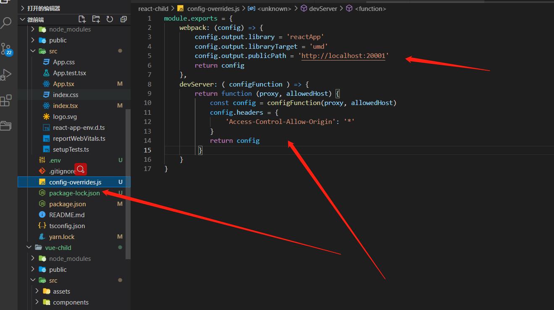Click the 'reactApp' string on line 3
Image resolution: width=554 pixels, height=310 pixels.
305,37
